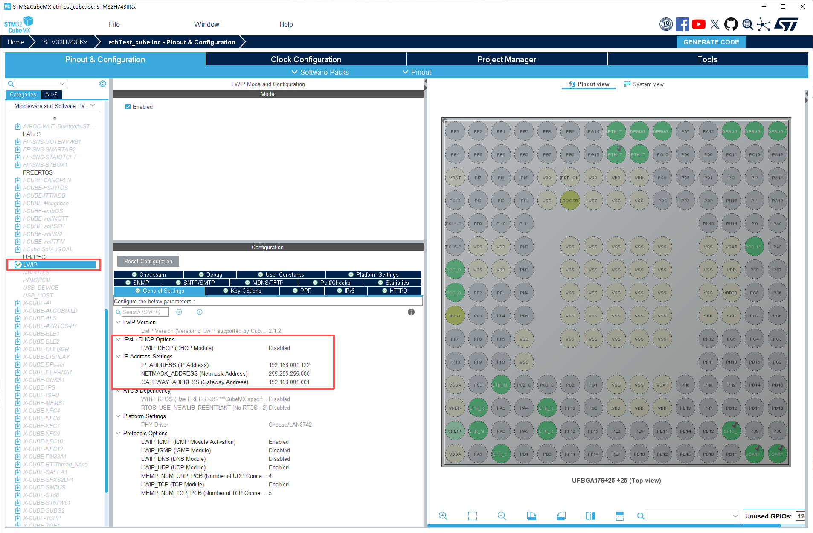Open the X social icon
This screenshot has width=813, height=533.
(715, 24)
